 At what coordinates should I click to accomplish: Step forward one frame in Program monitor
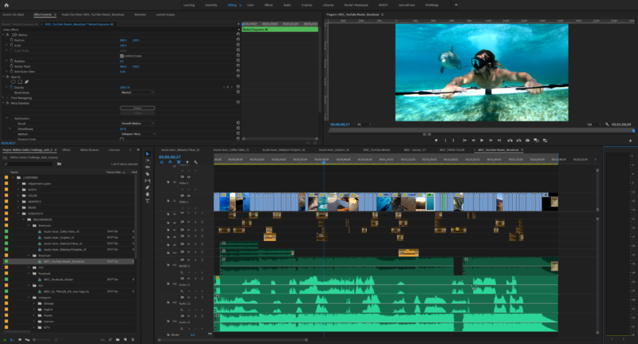490,140
